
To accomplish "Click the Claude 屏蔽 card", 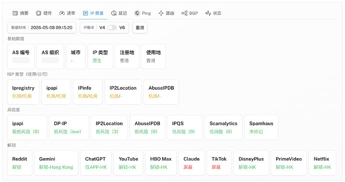I will click(x=191, y=163).
